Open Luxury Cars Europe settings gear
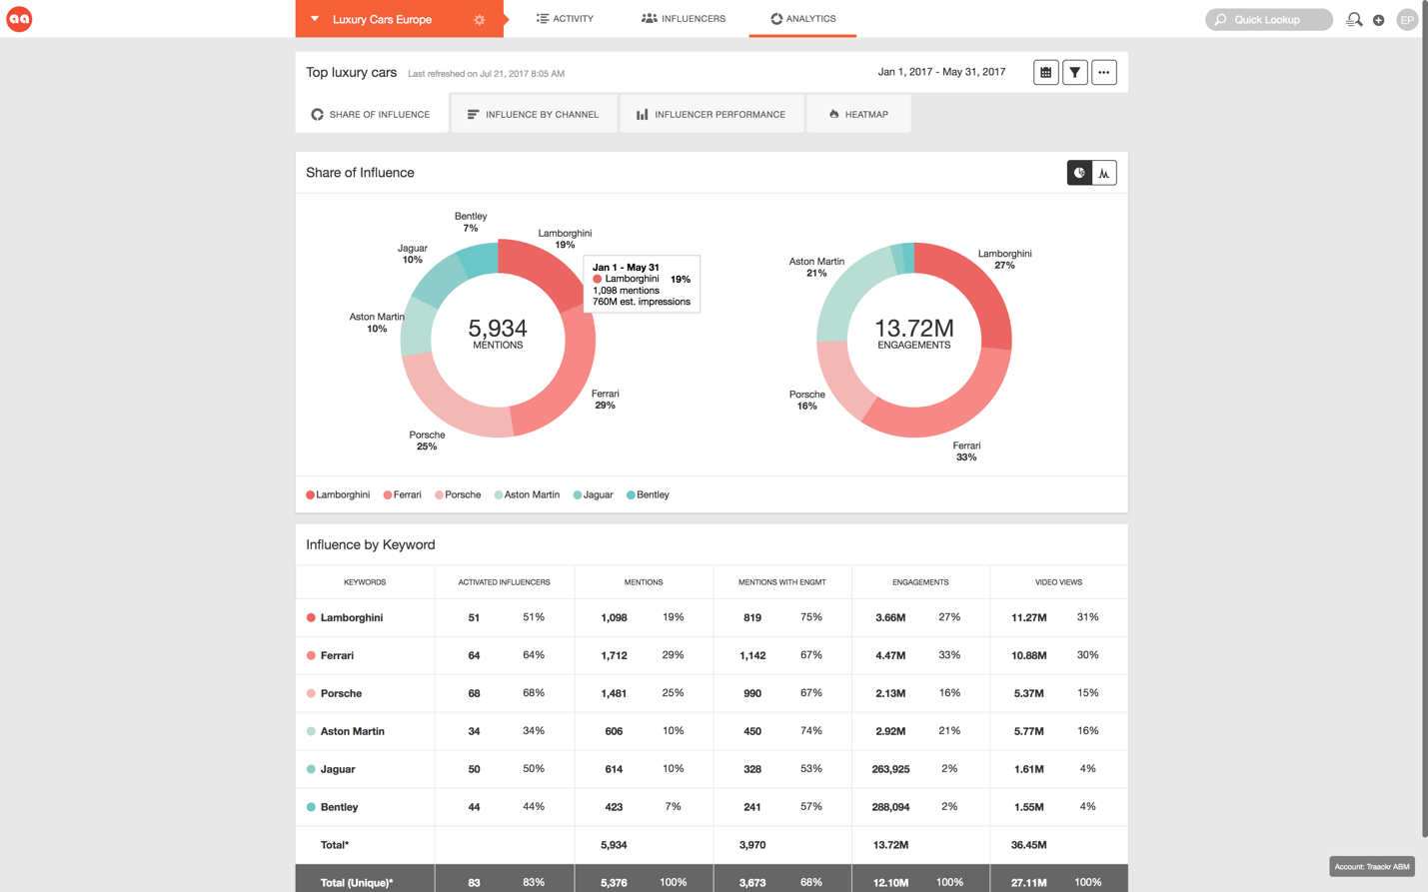 [x=480, y=20]
